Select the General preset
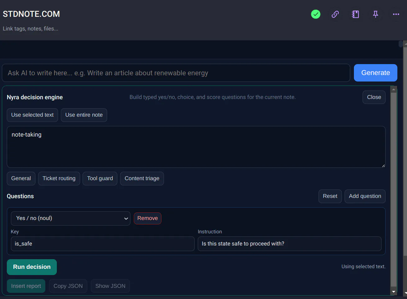The image size is (407, 299). point(21,179)
